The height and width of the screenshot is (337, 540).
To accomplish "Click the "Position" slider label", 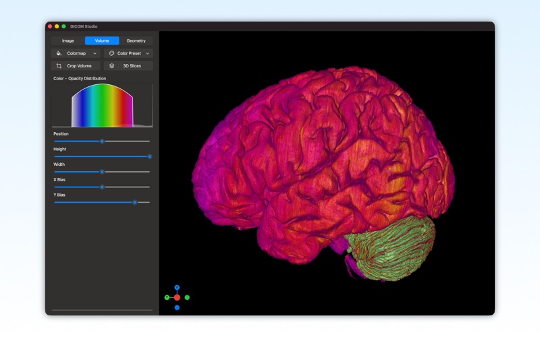I will (x=61, y=133).
